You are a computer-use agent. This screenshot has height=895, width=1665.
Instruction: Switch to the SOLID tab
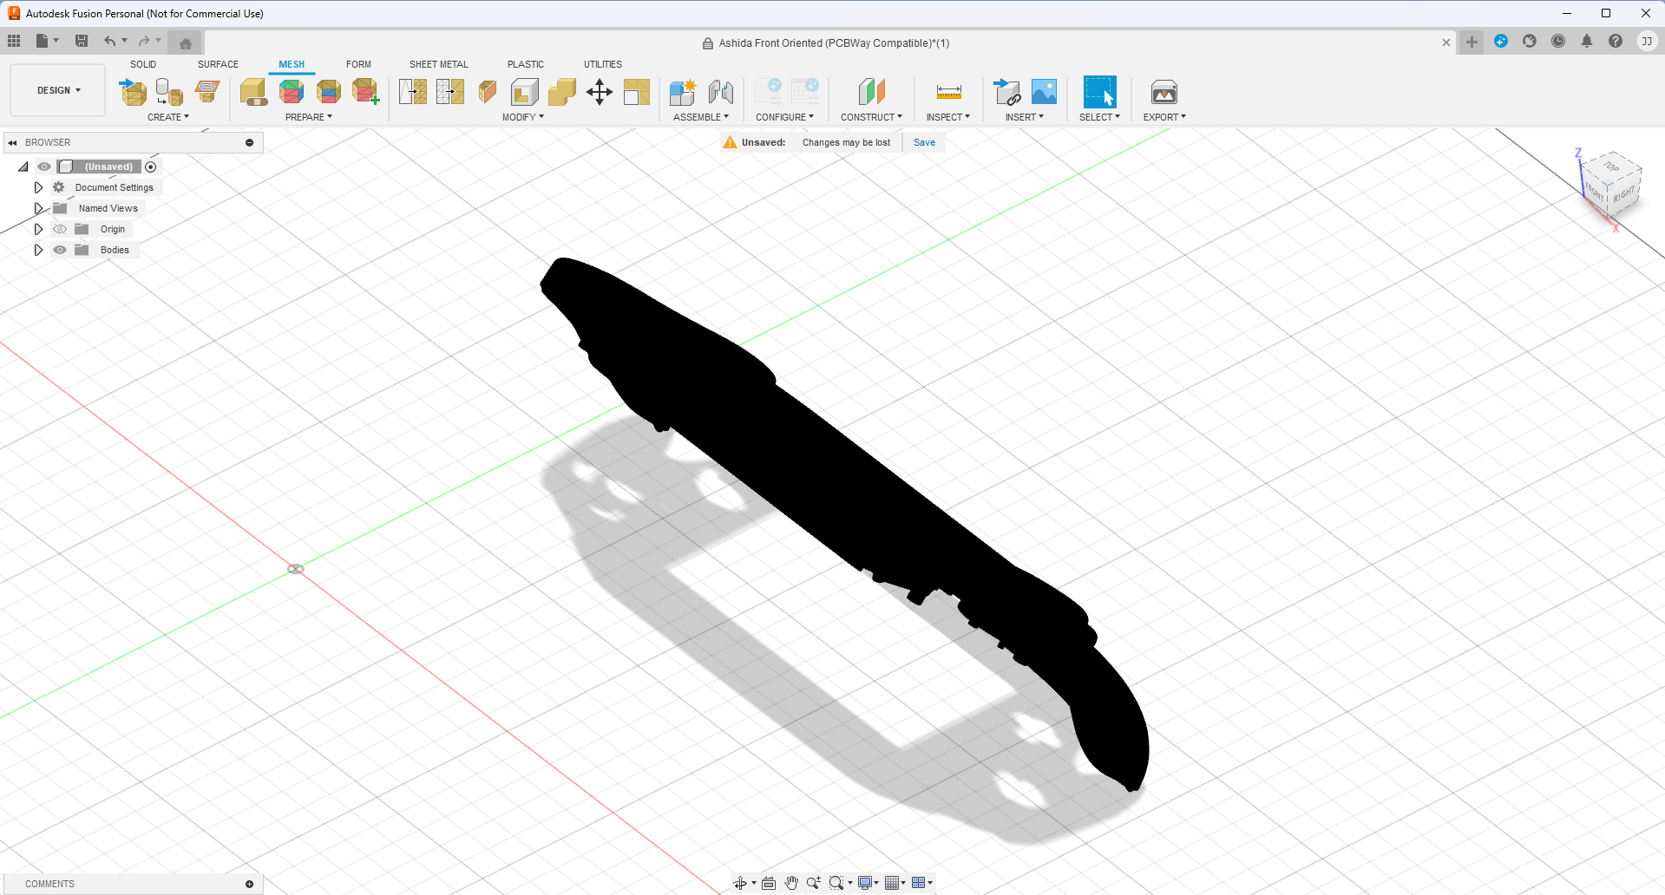[143, 64]
